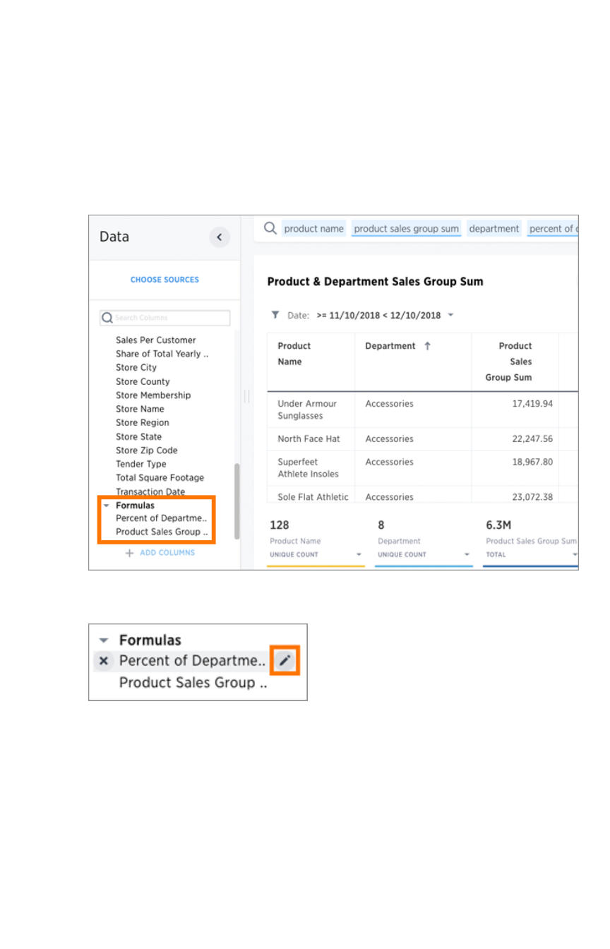
Task: Click the Search Columns input field
Action: [x=171, y=318]
